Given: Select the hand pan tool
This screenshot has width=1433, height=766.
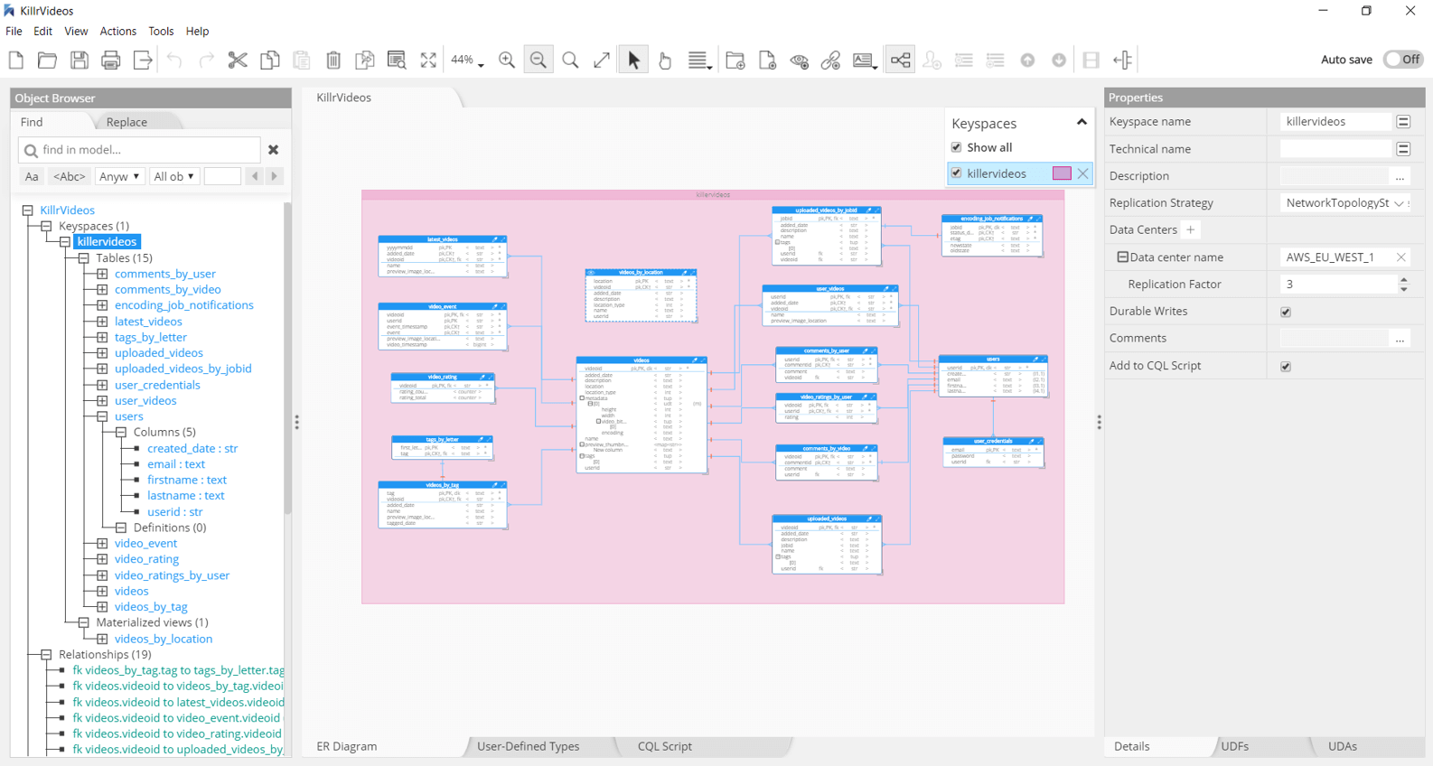Looking at the screenshot, I should [665, 61].
